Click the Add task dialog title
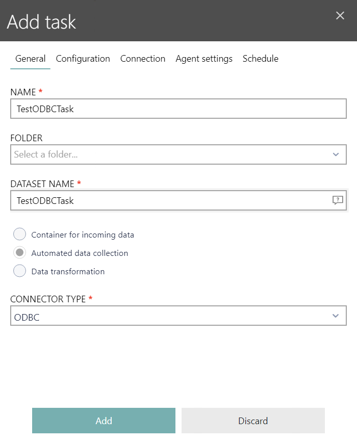 [41, 22]
